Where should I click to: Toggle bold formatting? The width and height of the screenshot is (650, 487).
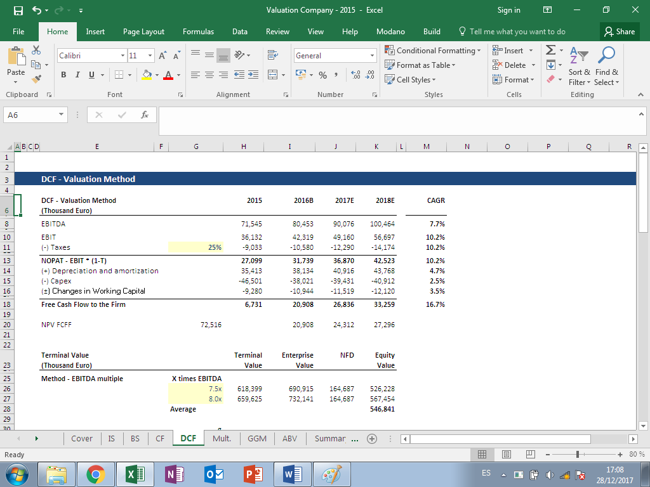coord(63,75)
